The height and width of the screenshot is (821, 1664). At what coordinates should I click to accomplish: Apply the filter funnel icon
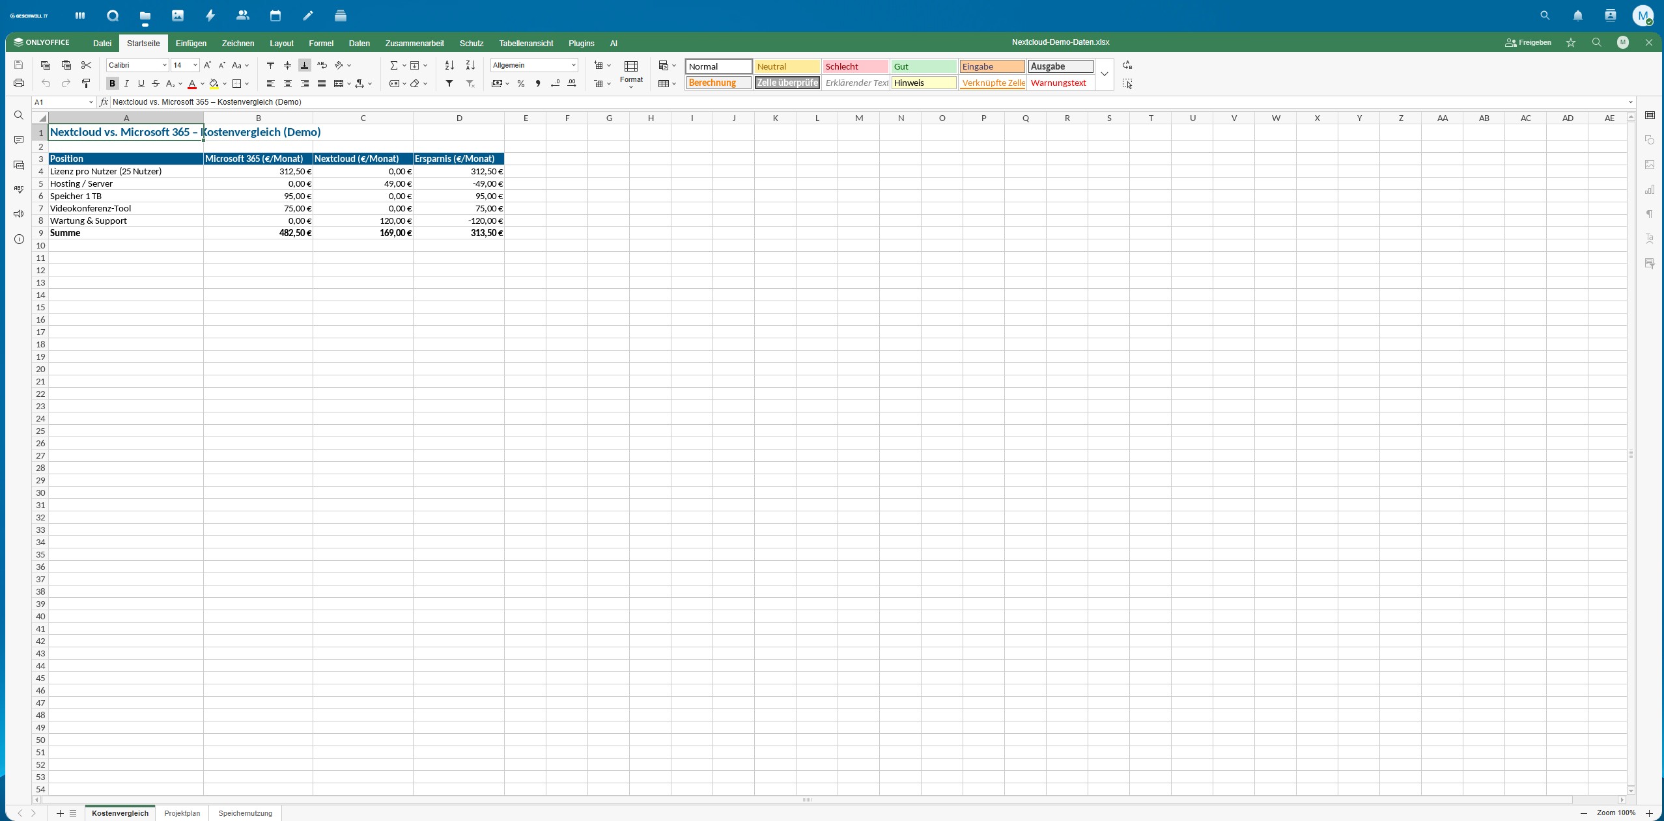449,83
